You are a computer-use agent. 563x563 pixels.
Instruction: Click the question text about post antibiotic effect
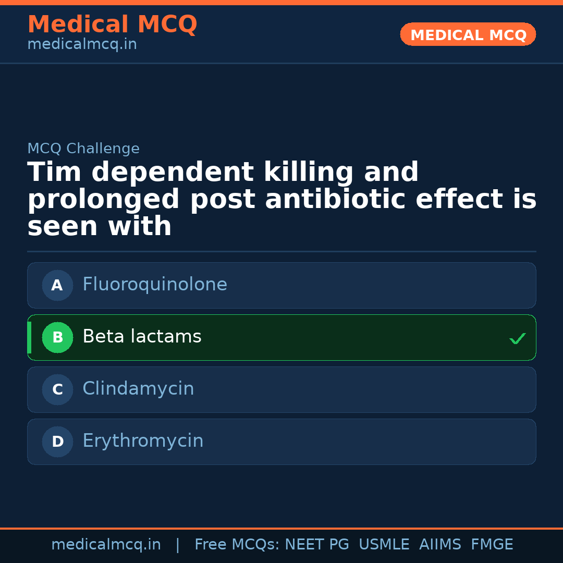(x=281, y=200)
